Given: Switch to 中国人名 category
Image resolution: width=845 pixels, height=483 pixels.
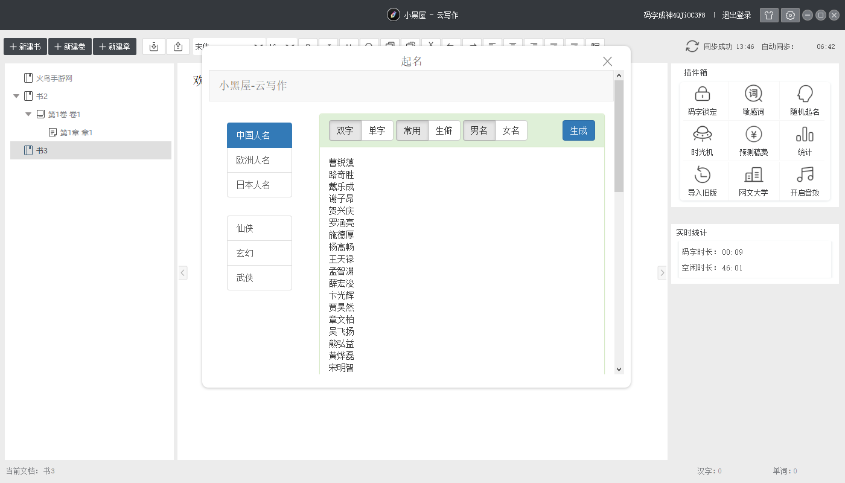Looking at the screenshot, I should click(260, 135).
